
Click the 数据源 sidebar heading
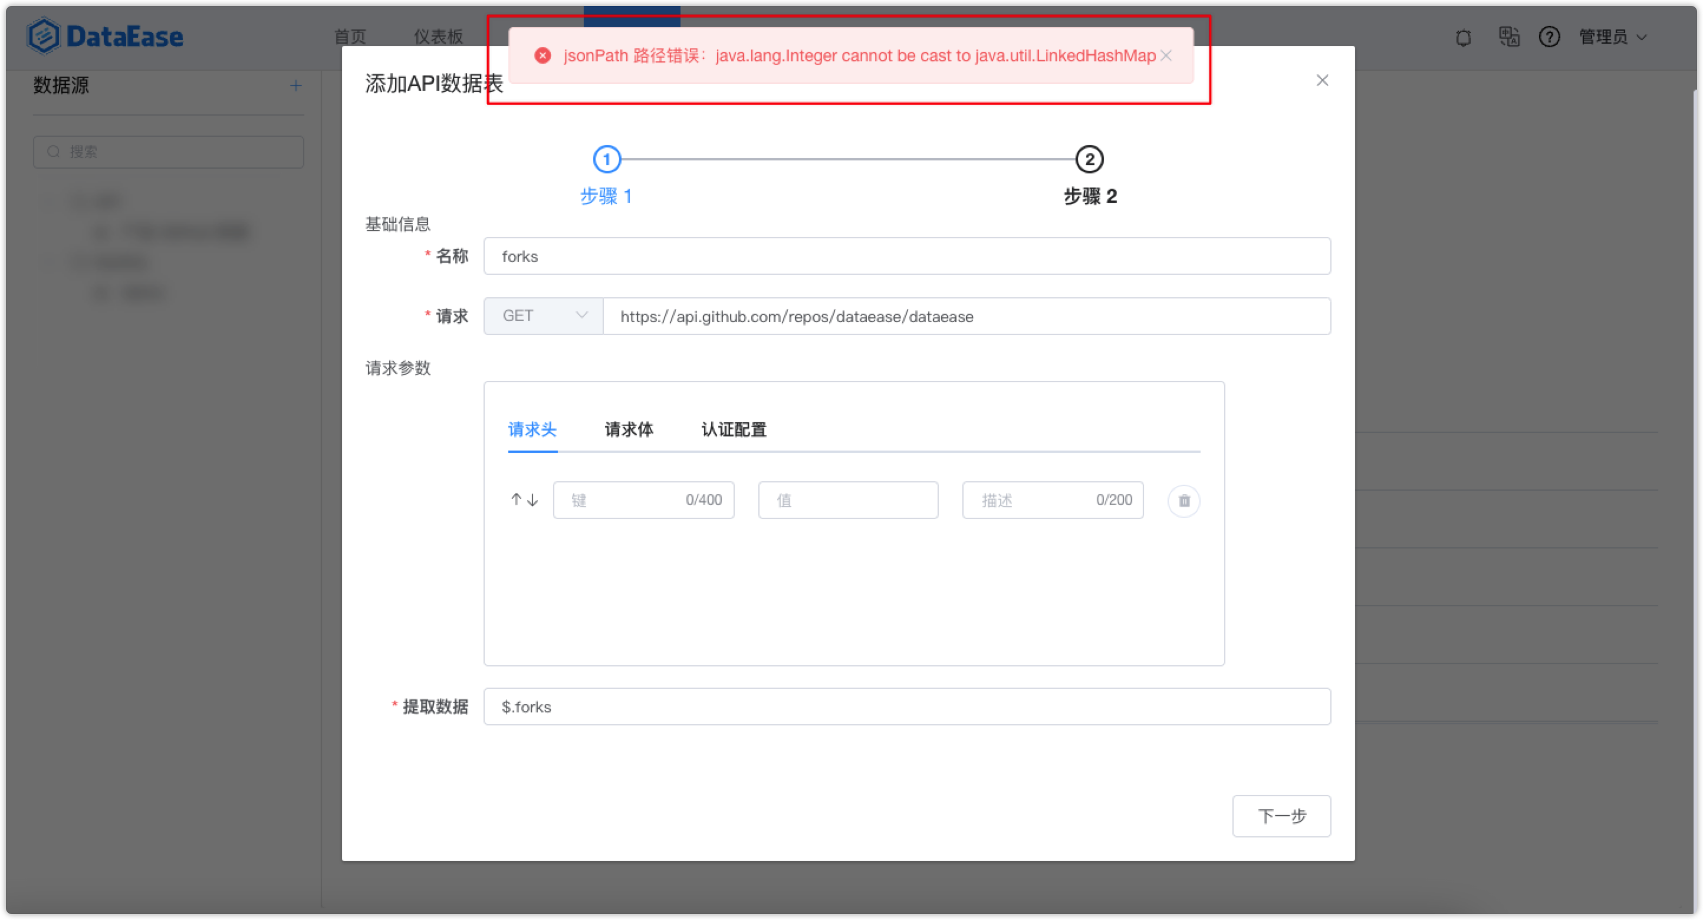point(61,86)
